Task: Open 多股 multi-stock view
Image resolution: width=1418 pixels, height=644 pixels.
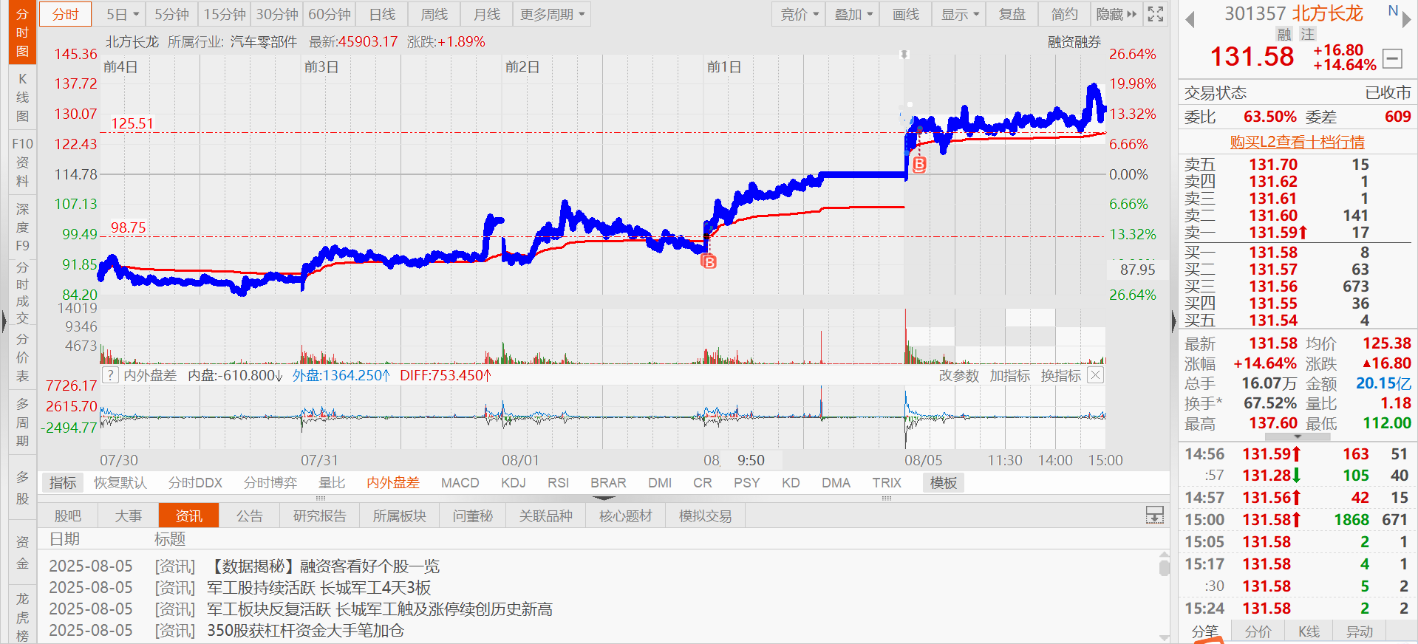Action: pos(22,487)
